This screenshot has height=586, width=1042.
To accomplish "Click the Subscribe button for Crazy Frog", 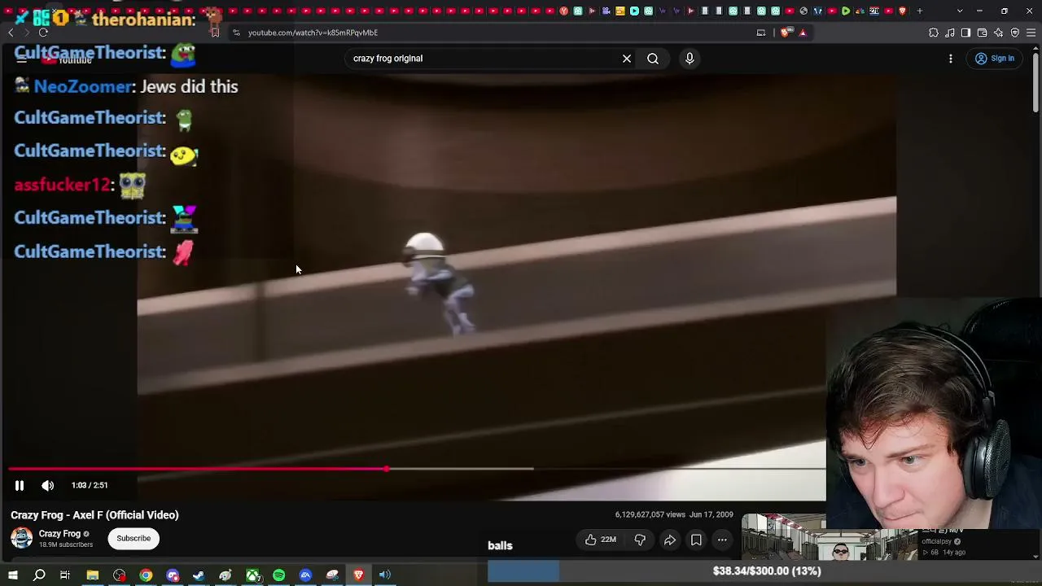I will coord(134,538).
